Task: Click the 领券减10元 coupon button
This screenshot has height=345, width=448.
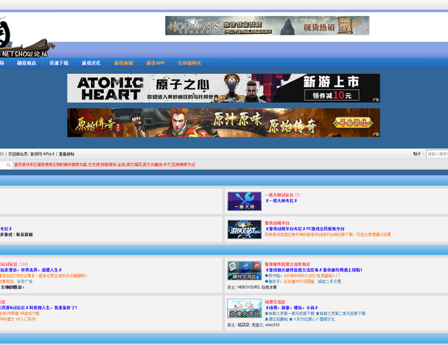Action: (x=332, y=95)
